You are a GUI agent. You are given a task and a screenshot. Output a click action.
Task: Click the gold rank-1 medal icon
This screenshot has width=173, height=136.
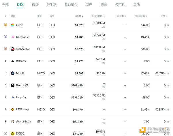tap(5, 25)
